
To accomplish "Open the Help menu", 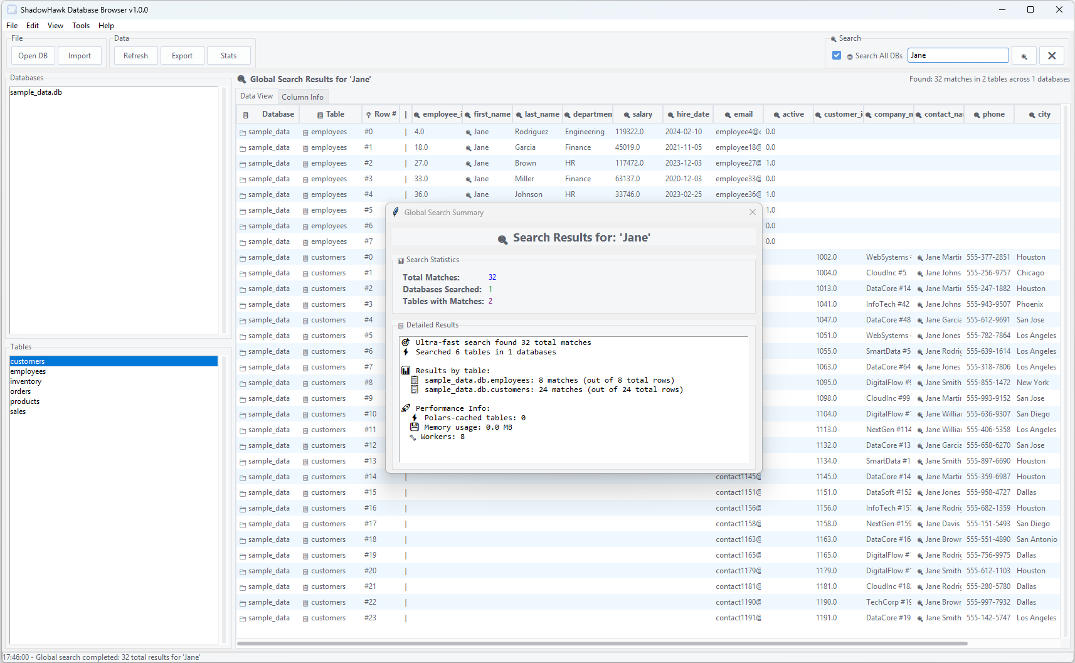I will pyautogui.click(x=106, y=26).
